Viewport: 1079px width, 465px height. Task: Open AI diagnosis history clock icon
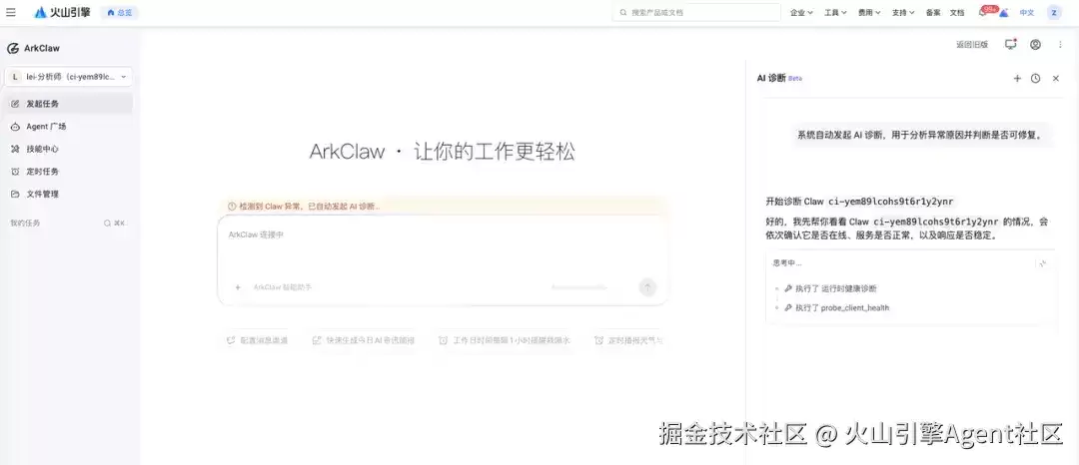(1036, 78)
